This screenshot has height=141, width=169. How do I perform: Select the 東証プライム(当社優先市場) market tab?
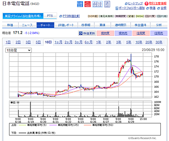pyautogui.click(x=23, y=16)
